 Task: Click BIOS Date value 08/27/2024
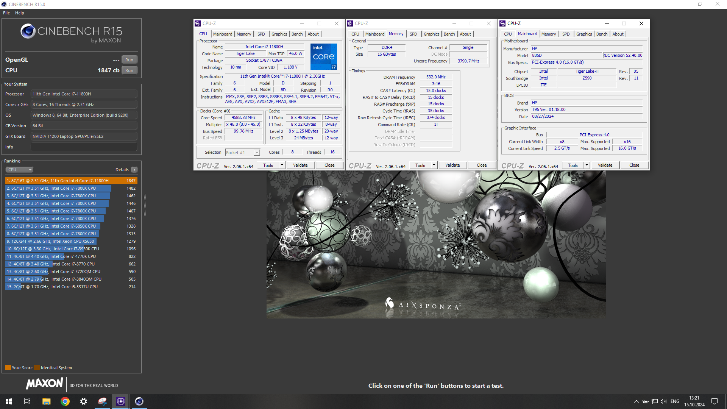(x=587, y=116)
